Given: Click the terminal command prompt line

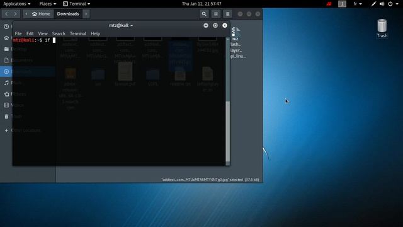Looking at the screenshot, I should pos(119,40).
